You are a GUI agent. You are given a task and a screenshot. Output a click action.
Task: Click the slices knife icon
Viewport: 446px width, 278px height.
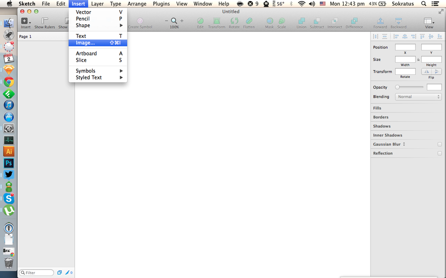click(x=68, y=272)
